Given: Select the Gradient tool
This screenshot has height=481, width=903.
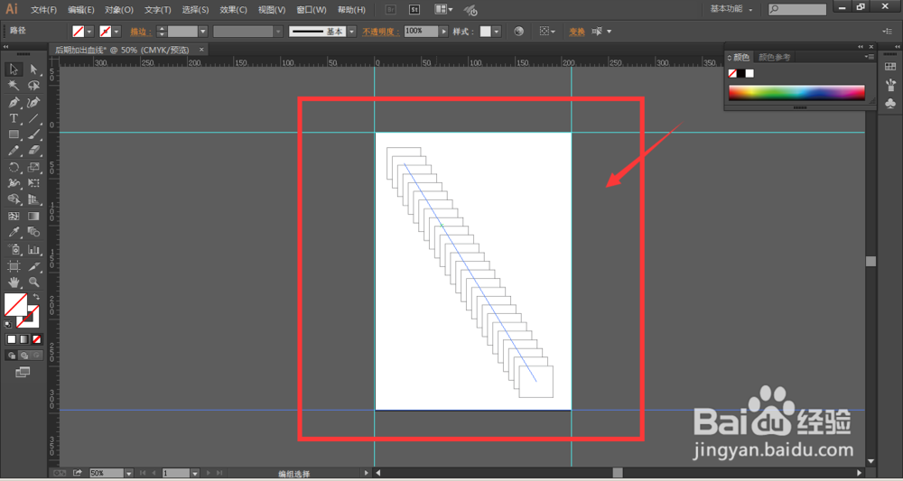Looking at the screenshot, I should pos(34,217).
